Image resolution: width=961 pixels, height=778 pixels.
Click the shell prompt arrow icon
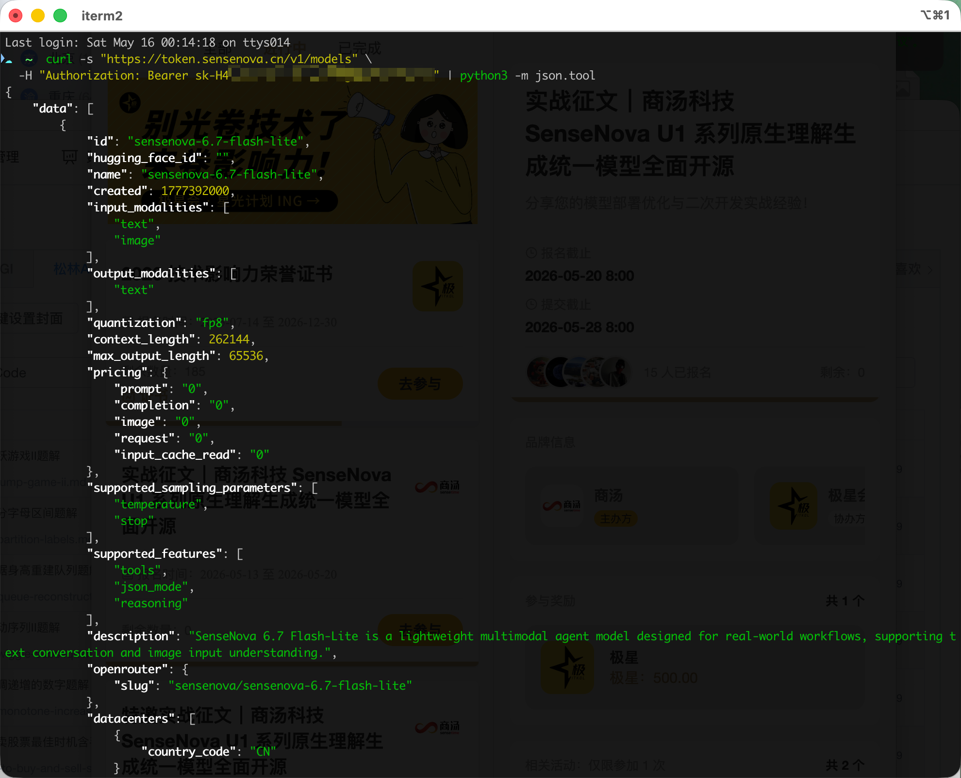coord(7,59)
